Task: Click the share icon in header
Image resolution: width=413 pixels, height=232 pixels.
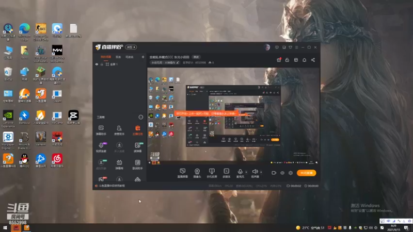Action: [313, 60]
